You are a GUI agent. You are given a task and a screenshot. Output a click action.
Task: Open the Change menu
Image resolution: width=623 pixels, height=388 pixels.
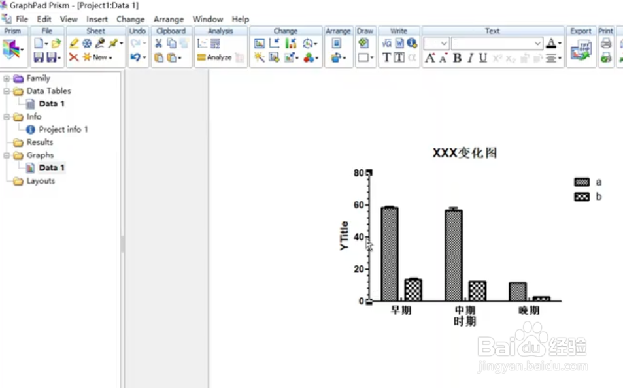coord(130,19)
